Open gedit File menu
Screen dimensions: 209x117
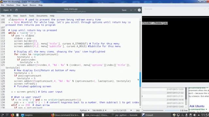coord(3,16)
